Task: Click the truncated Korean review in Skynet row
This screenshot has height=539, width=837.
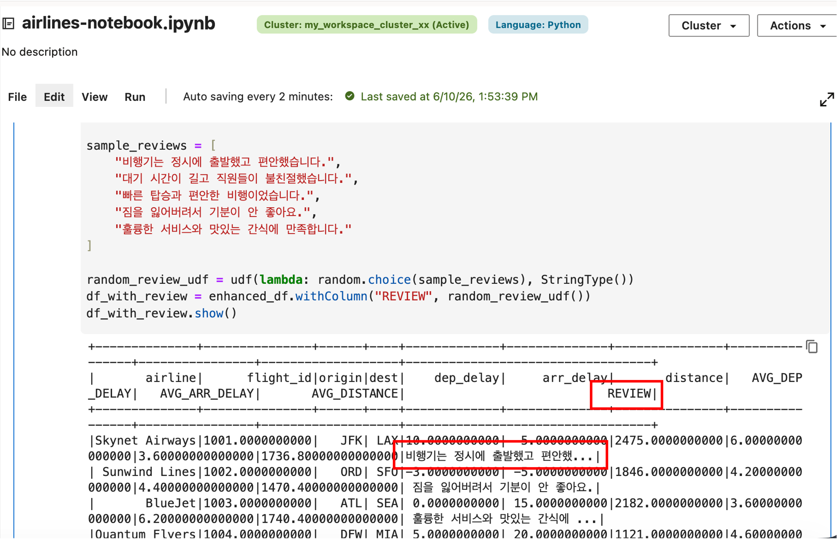Action: 499,456
